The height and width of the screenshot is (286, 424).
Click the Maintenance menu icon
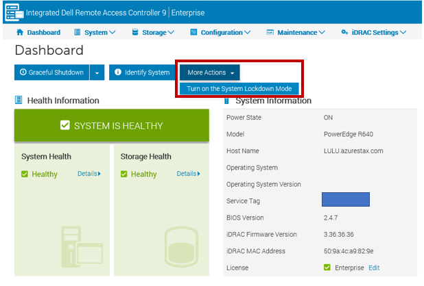point(270,32)
